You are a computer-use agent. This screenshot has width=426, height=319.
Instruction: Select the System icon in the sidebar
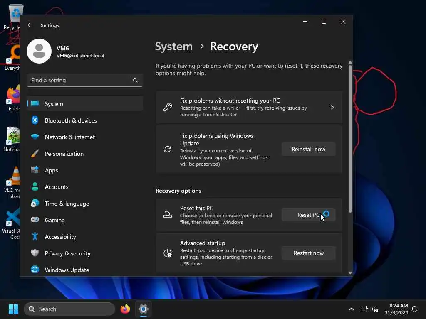tap(35, 103)
